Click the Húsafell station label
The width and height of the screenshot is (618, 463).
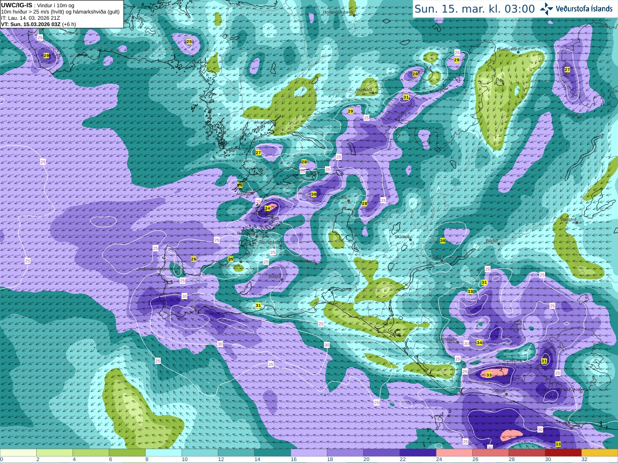point(364,90)
